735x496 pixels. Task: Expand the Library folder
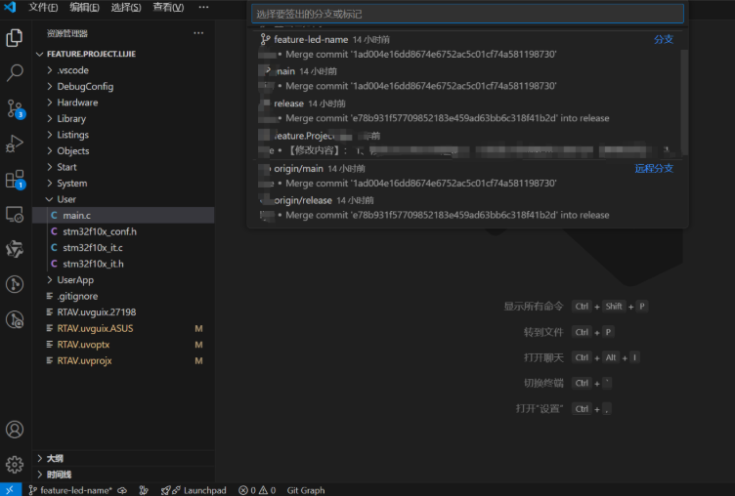(123, 118)
